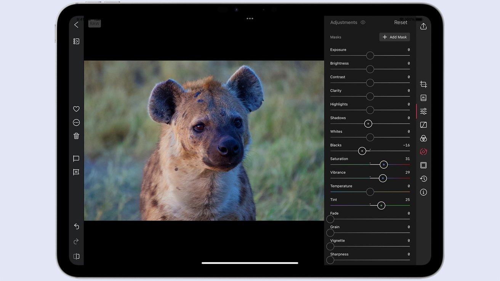The height and width of the screenshot is (281, 500).
Task: Click the Add Mask button
Action: tap(394, 37)
